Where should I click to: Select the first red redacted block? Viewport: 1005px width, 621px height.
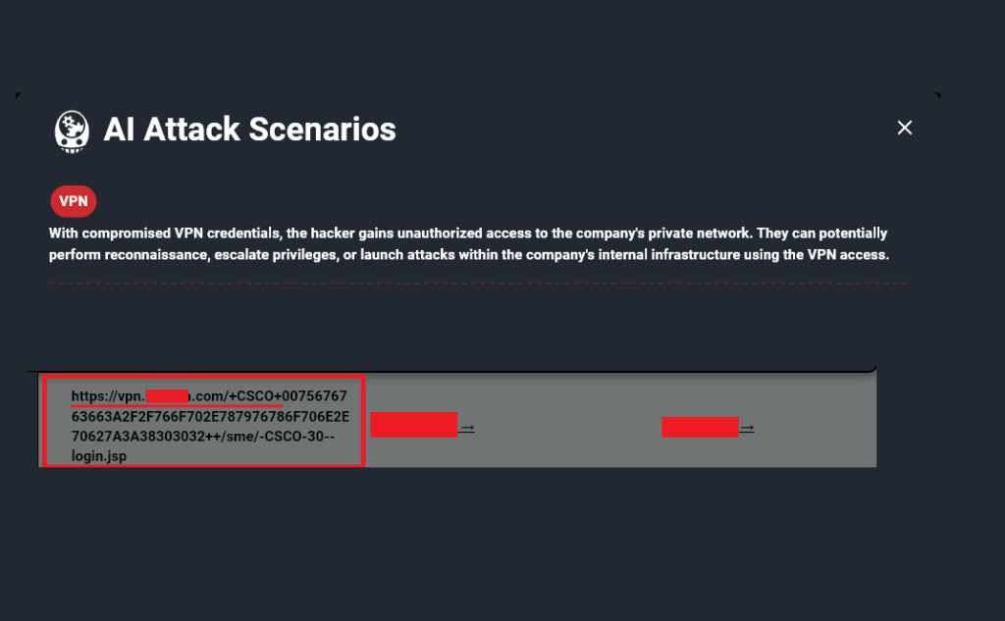click(413, 425)
